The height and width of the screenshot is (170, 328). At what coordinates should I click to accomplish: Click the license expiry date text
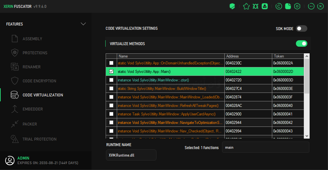click(48, 163)
